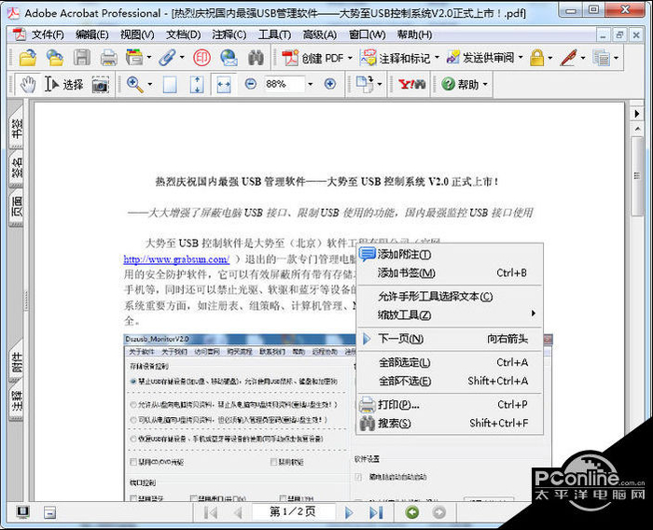The image size is (653, 530).
Task: Switch to the 附件 side tab
Action: (x=16, y=362)
